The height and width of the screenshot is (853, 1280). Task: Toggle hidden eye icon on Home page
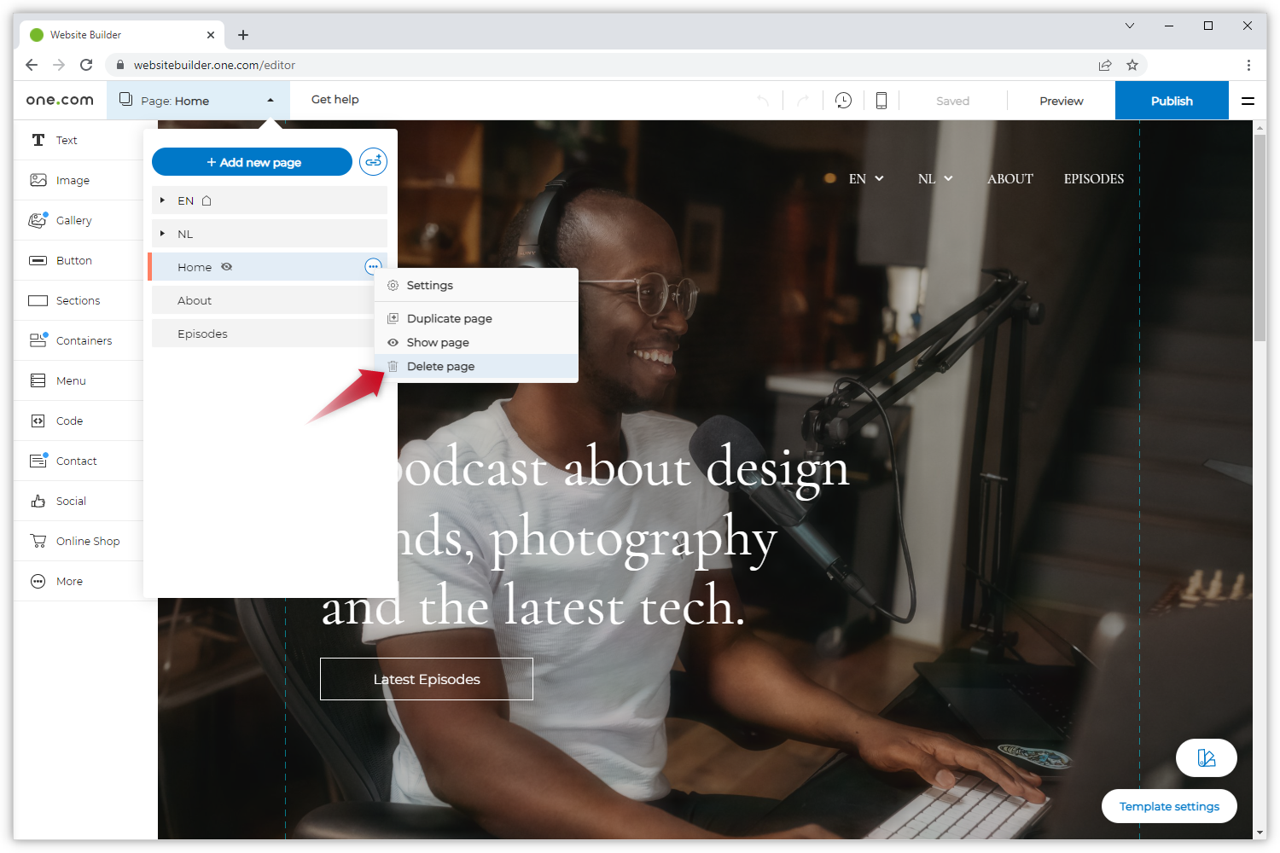click(227, 267)
